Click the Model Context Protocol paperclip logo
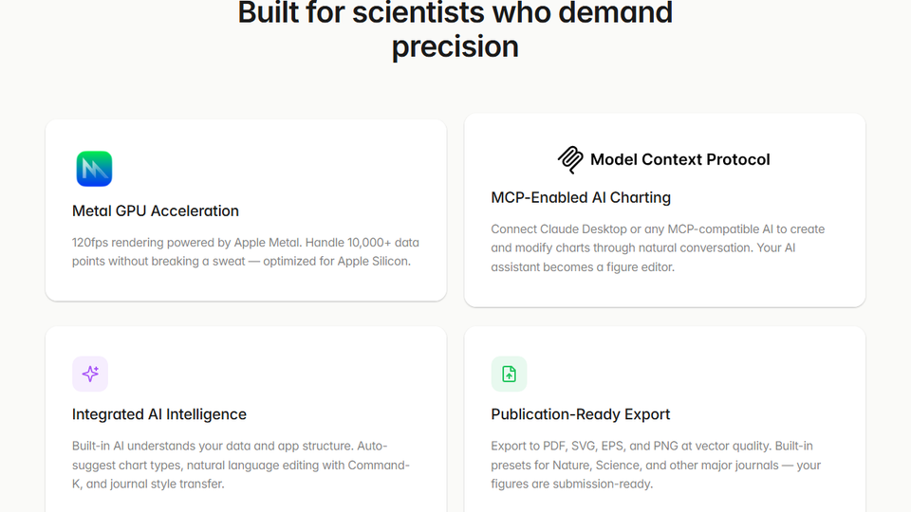911x512 pixels. [x=570, y=159]
